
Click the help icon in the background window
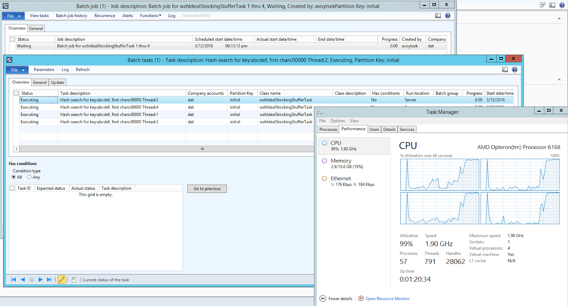pyautogui.click(x=562, y=5)
